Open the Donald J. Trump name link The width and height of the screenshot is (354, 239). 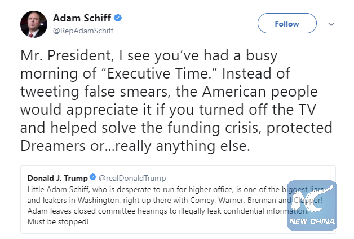point(59,178)
